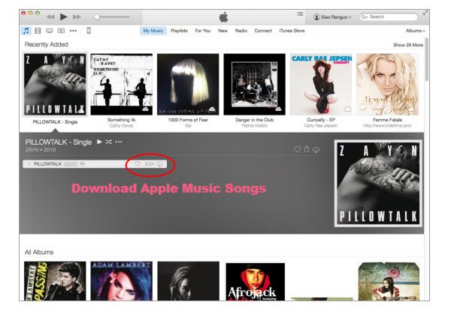The height and width of the screenshot is (311, 451).
Task: Open album more options next to shuffle
Action: click(x=119, y=142)
